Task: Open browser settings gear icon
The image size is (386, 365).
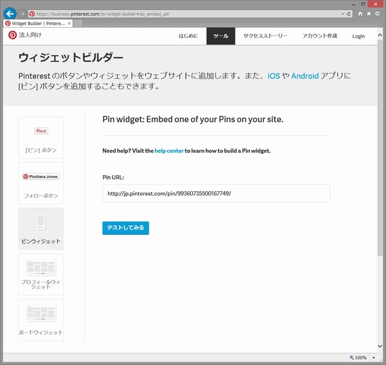Action: (378, 14)
